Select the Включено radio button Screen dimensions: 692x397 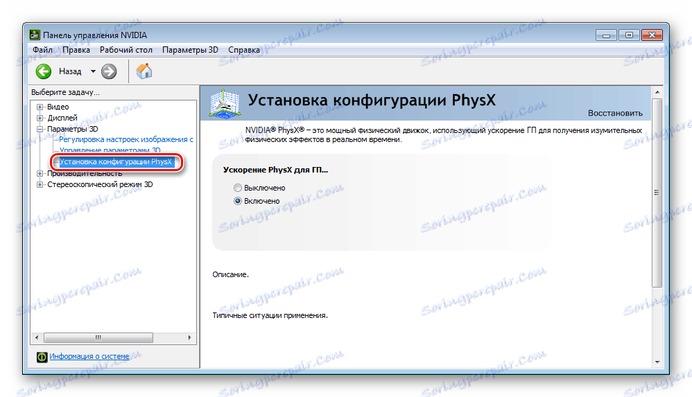238,201
